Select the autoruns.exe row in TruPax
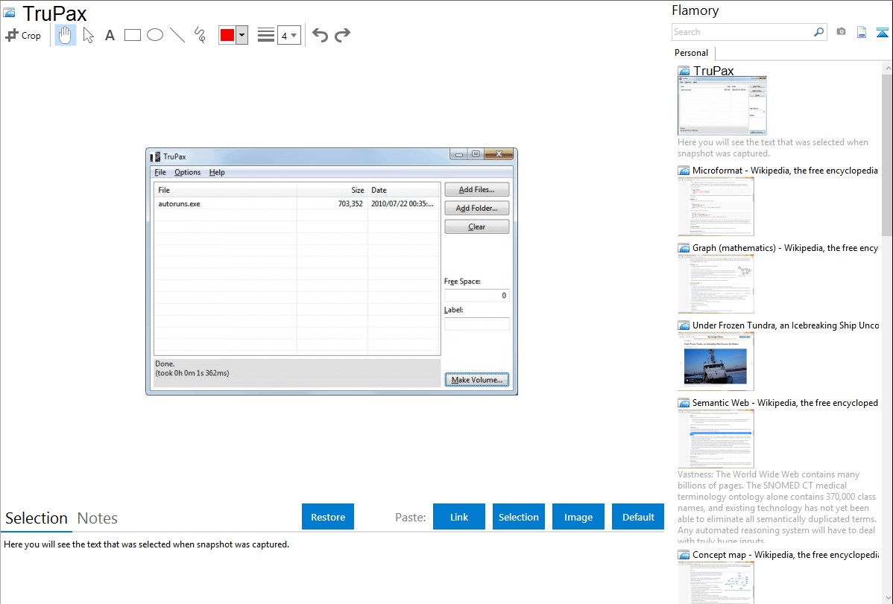This screenshot has height=604, width=893. pyautogui.click(x=297, y=204)
